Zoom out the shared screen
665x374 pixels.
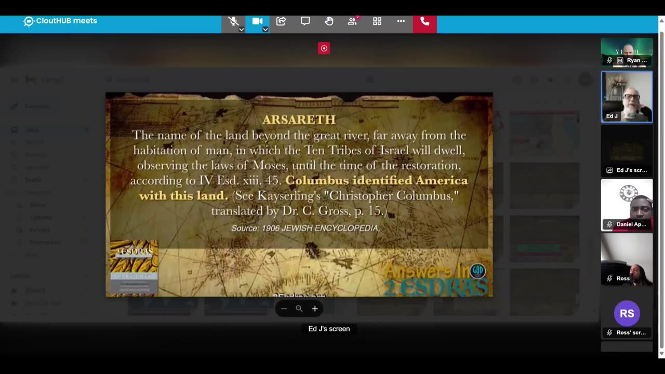(x=284, y=309)
